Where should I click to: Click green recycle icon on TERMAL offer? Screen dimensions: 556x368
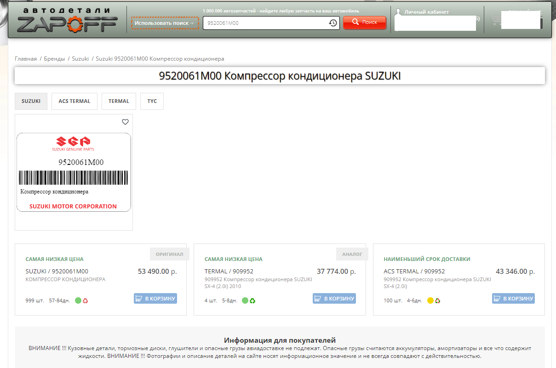pyautogui.click(x=252, y=301)
